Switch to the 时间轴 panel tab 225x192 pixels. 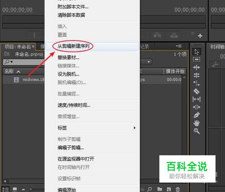217,47
